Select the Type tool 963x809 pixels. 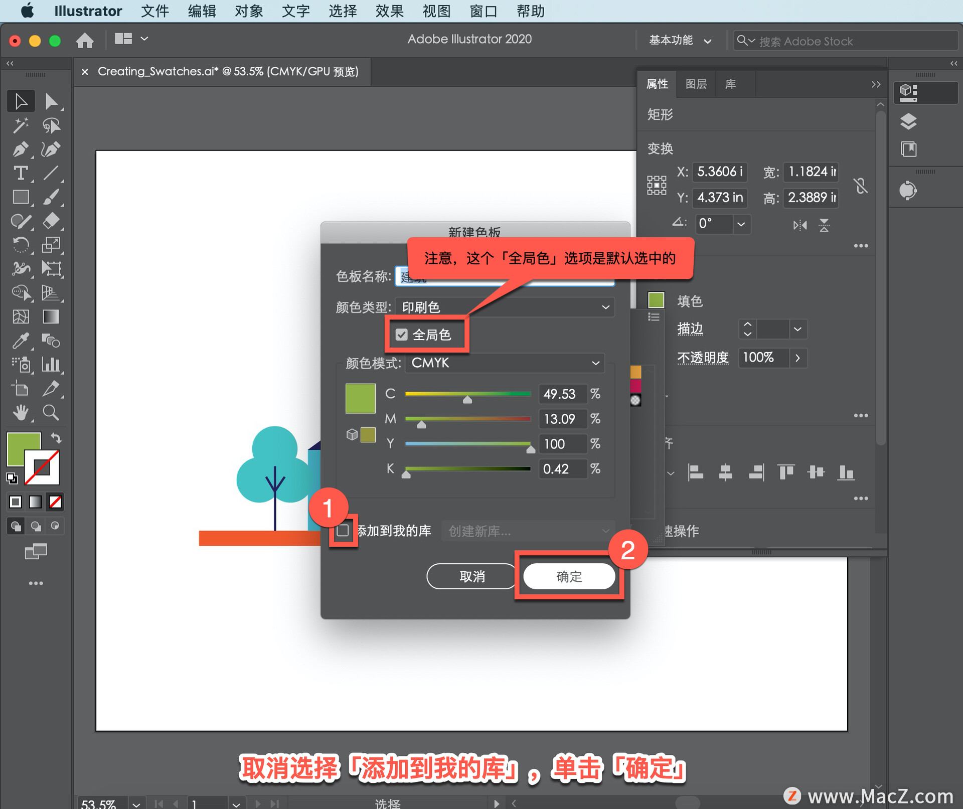click(20, 173)
